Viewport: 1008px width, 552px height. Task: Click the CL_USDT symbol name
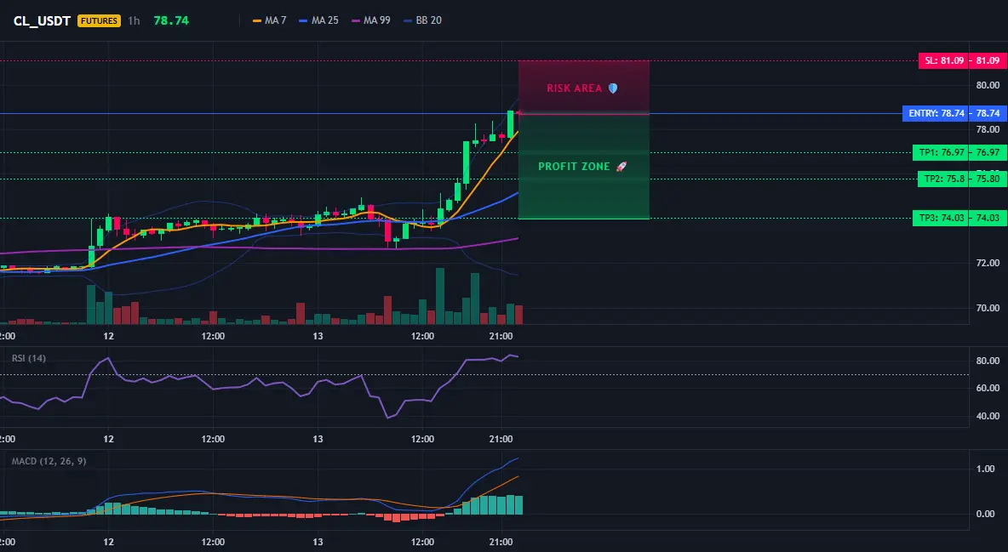42,20
